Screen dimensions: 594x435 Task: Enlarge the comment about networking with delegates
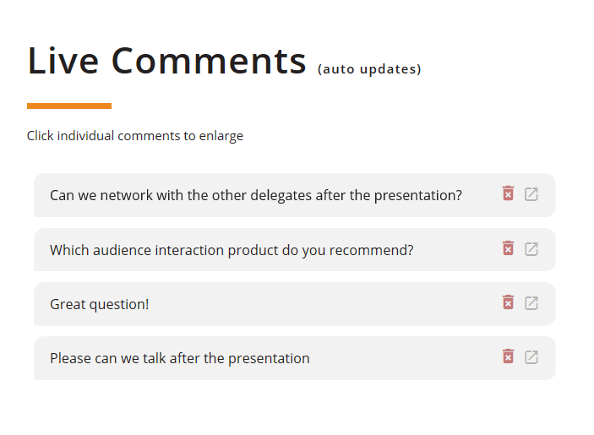256,195
